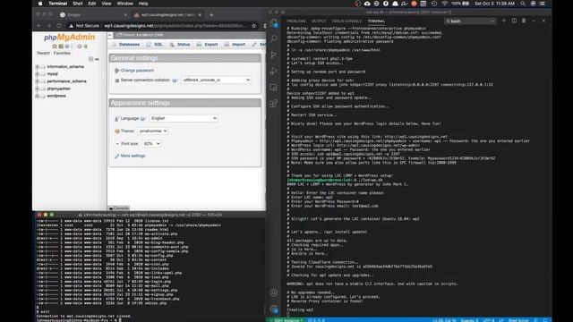Click errors and warnings status bar item
Screen dimensions: 573x322
[x=316, y=320]
